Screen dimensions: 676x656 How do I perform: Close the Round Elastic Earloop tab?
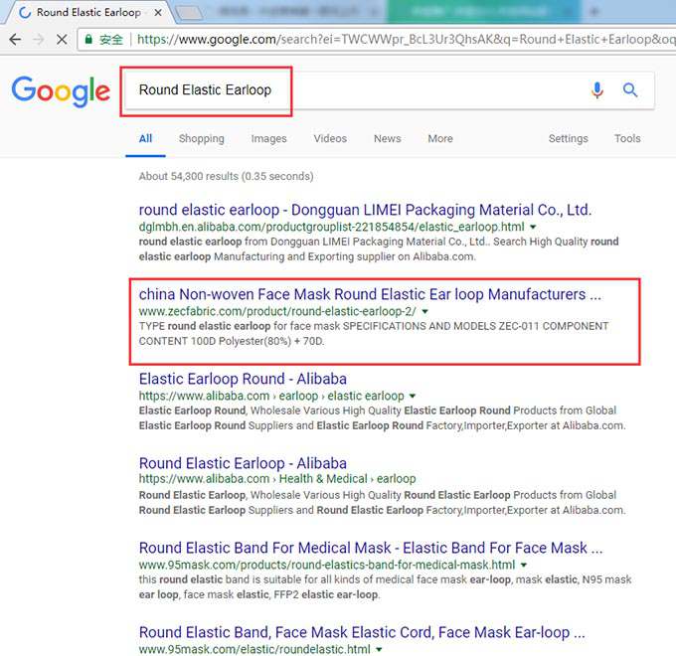click(158, 13)
